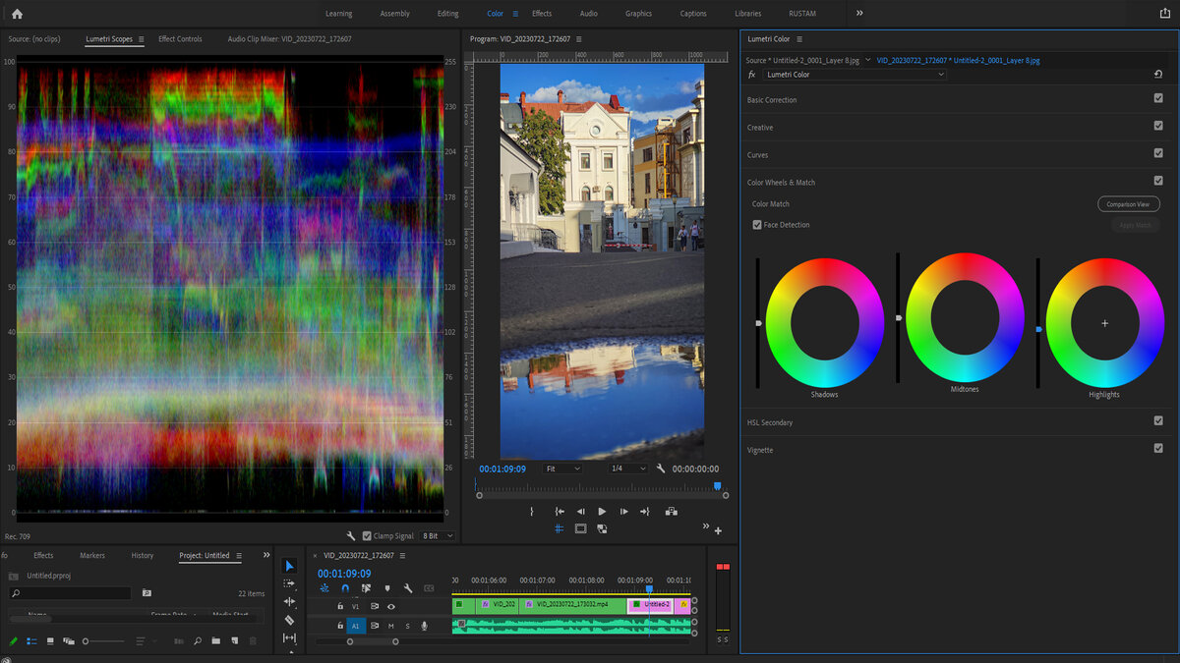The height and width of the screenshot is (663, 1180).
Task: Reset the Lumetri Color effect
Action: point(1158,75)
